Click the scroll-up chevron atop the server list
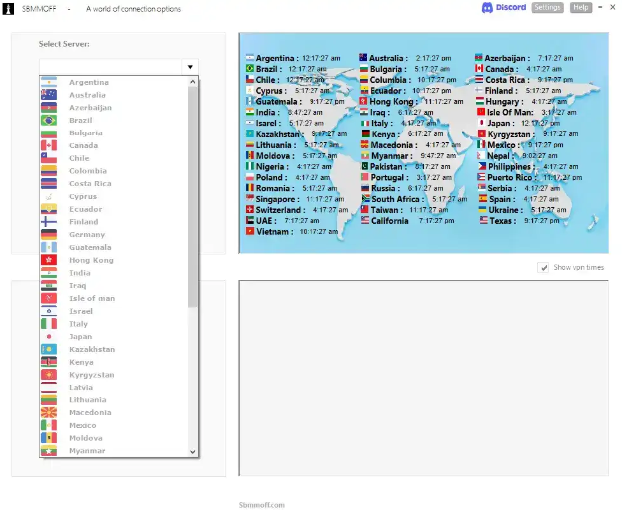622x519 pixels. point(192,80)
